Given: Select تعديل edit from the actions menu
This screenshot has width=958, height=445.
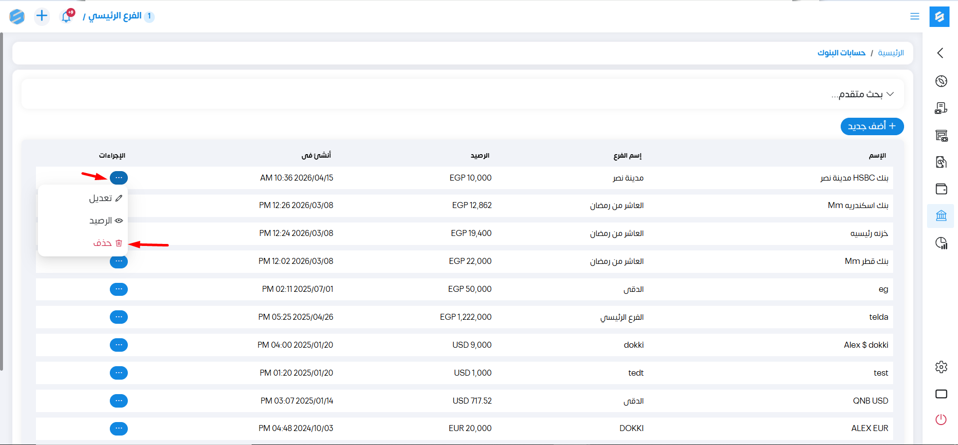Looking at the screenshot, I should (x=105, y=199).
